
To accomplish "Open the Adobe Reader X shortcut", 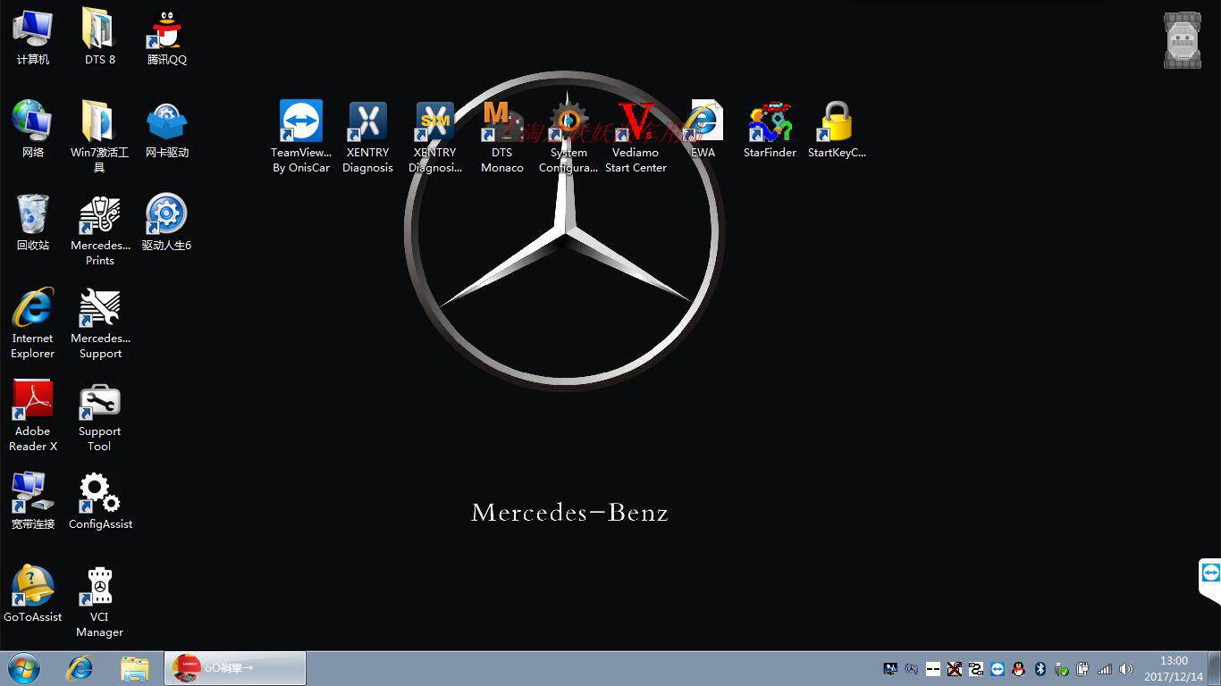I will pyautogui.click(x=33, y=415).
